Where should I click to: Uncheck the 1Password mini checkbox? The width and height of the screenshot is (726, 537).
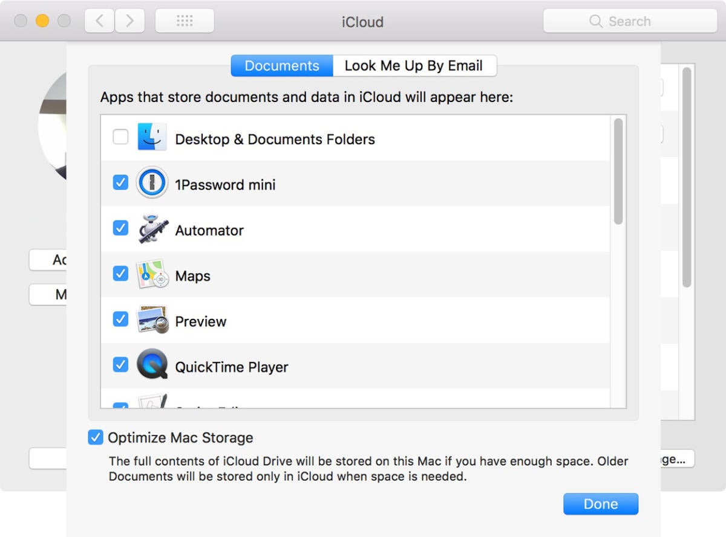(x=121, y=182)
